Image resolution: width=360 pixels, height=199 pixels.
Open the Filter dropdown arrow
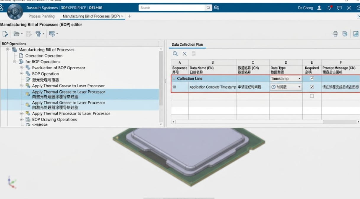pos(43,34)
